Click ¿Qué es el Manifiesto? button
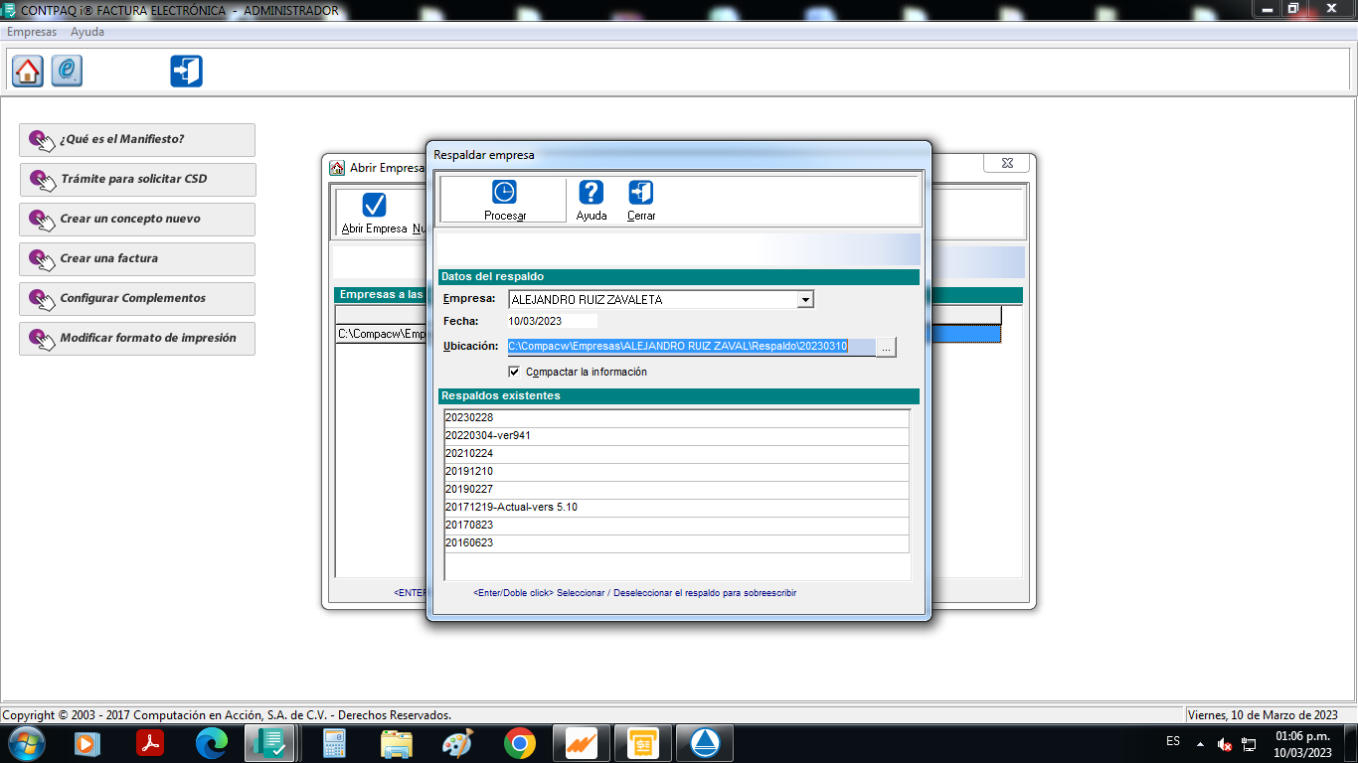 (137, 140)
